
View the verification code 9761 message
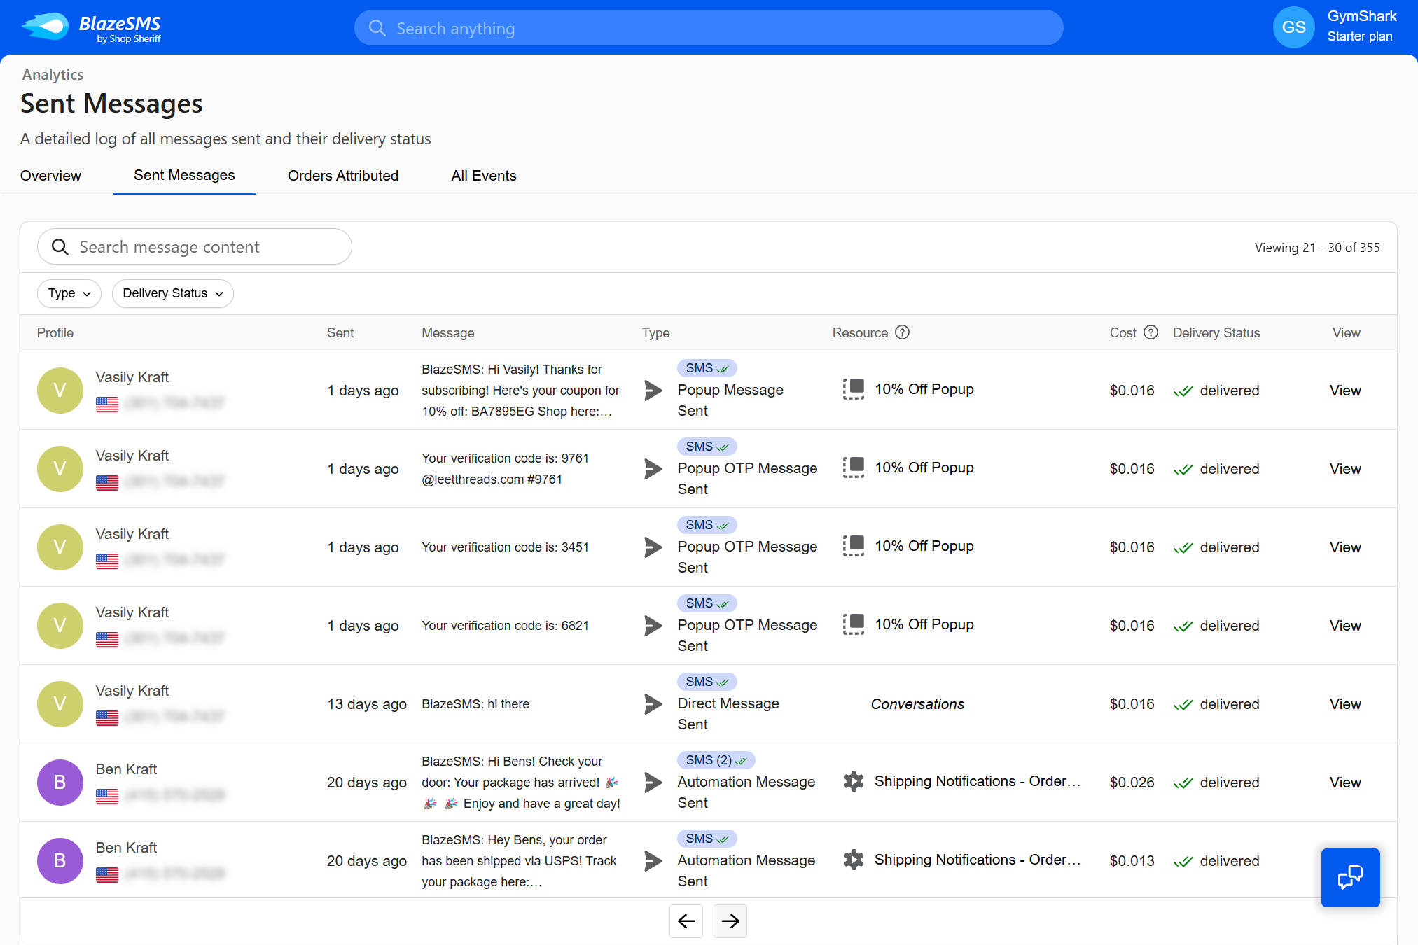pyautogui.click(x=1345, y=469)
